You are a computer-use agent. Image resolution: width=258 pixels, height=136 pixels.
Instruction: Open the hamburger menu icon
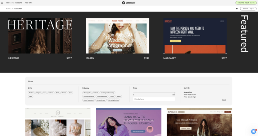pos(2,3)
